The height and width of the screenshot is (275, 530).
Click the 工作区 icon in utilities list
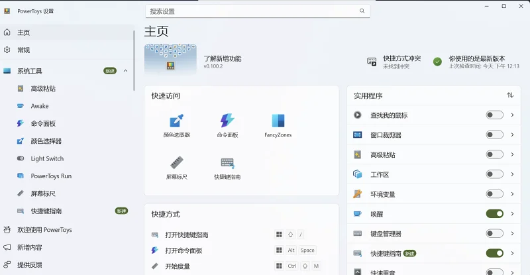click(357, 174)
